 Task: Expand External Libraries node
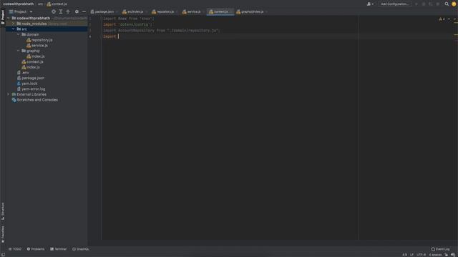9,94
